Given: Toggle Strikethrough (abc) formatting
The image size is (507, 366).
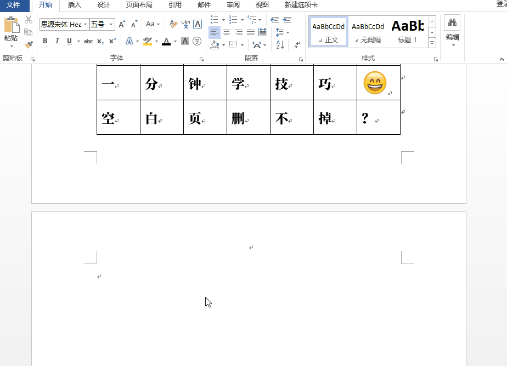Looking at the screenshot, I should point(88,41).
